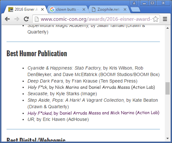Reload the current page

[x=26, y=19]
